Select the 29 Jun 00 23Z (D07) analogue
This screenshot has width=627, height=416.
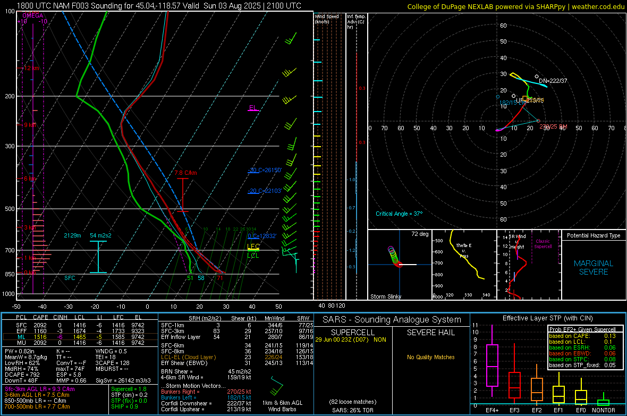pos(351,339)
